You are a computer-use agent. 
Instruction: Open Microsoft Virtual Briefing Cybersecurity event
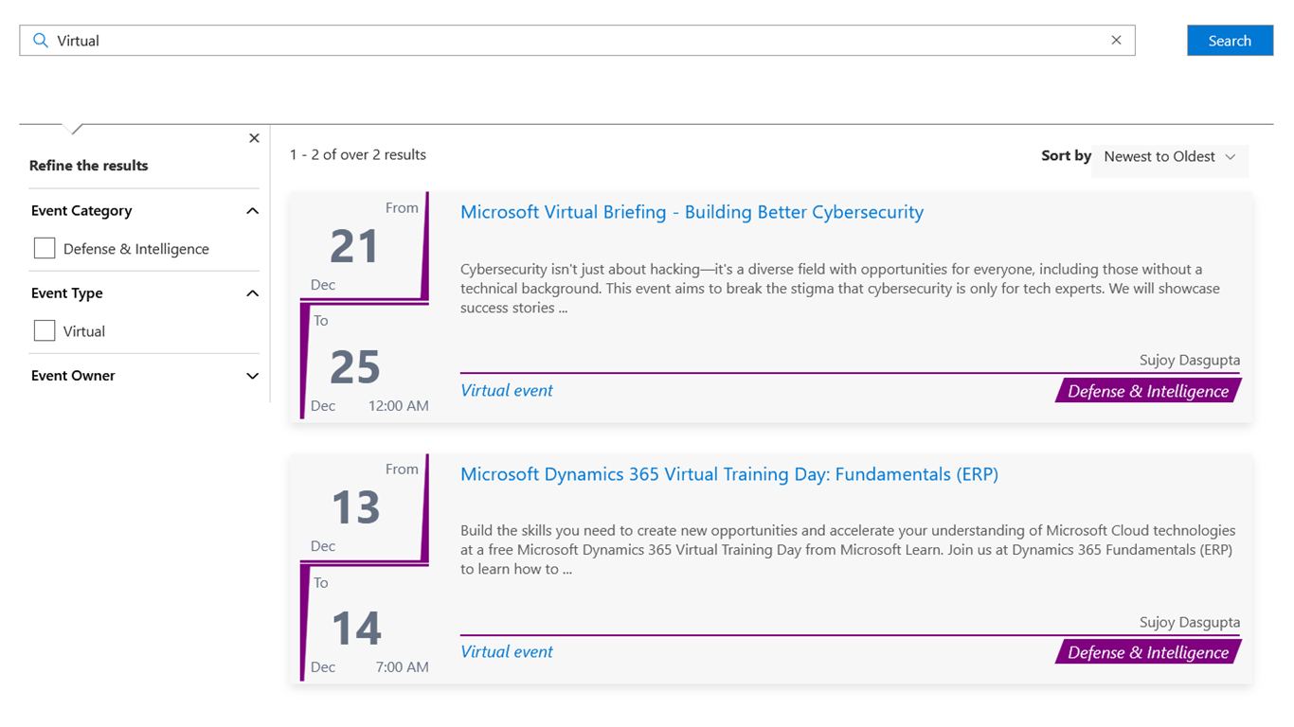(x=692, y=212)
